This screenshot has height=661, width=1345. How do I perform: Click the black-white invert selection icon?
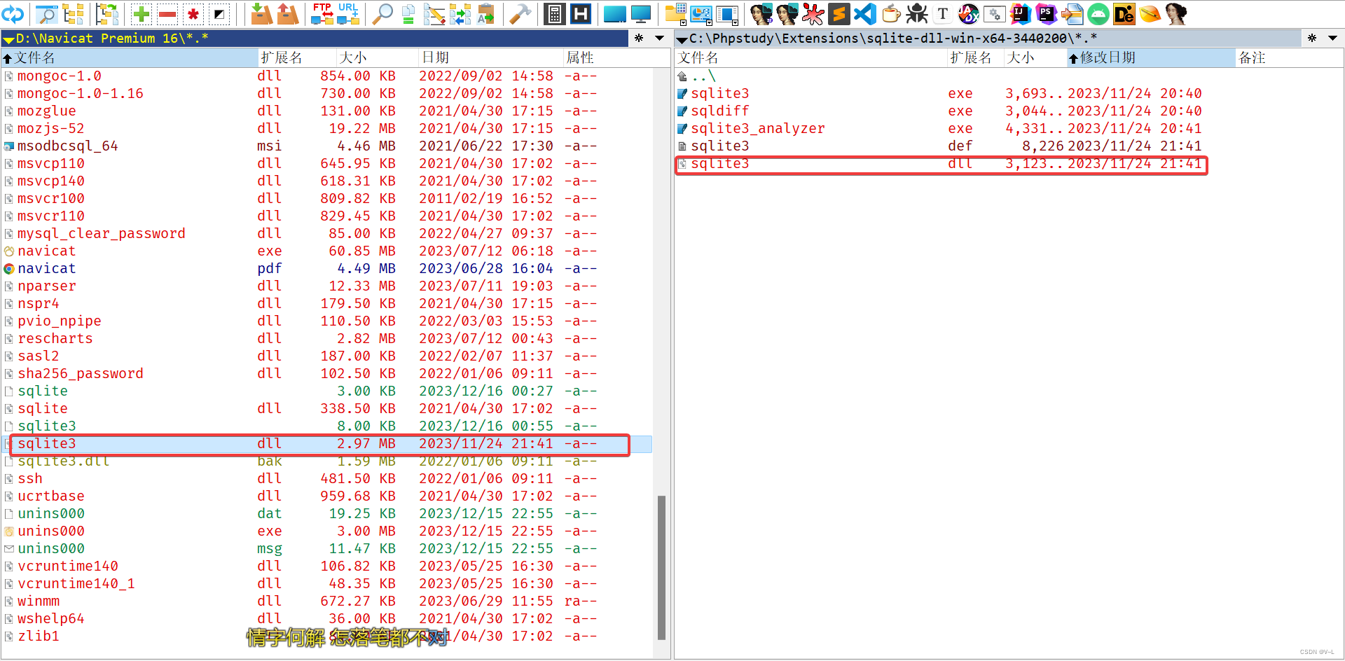(x=219, y=13)
